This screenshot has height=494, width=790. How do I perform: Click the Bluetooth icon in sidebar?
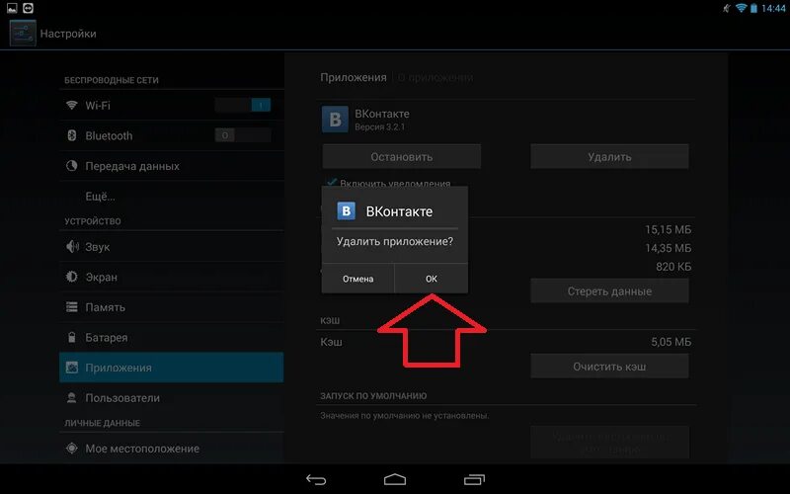(71, 135)
